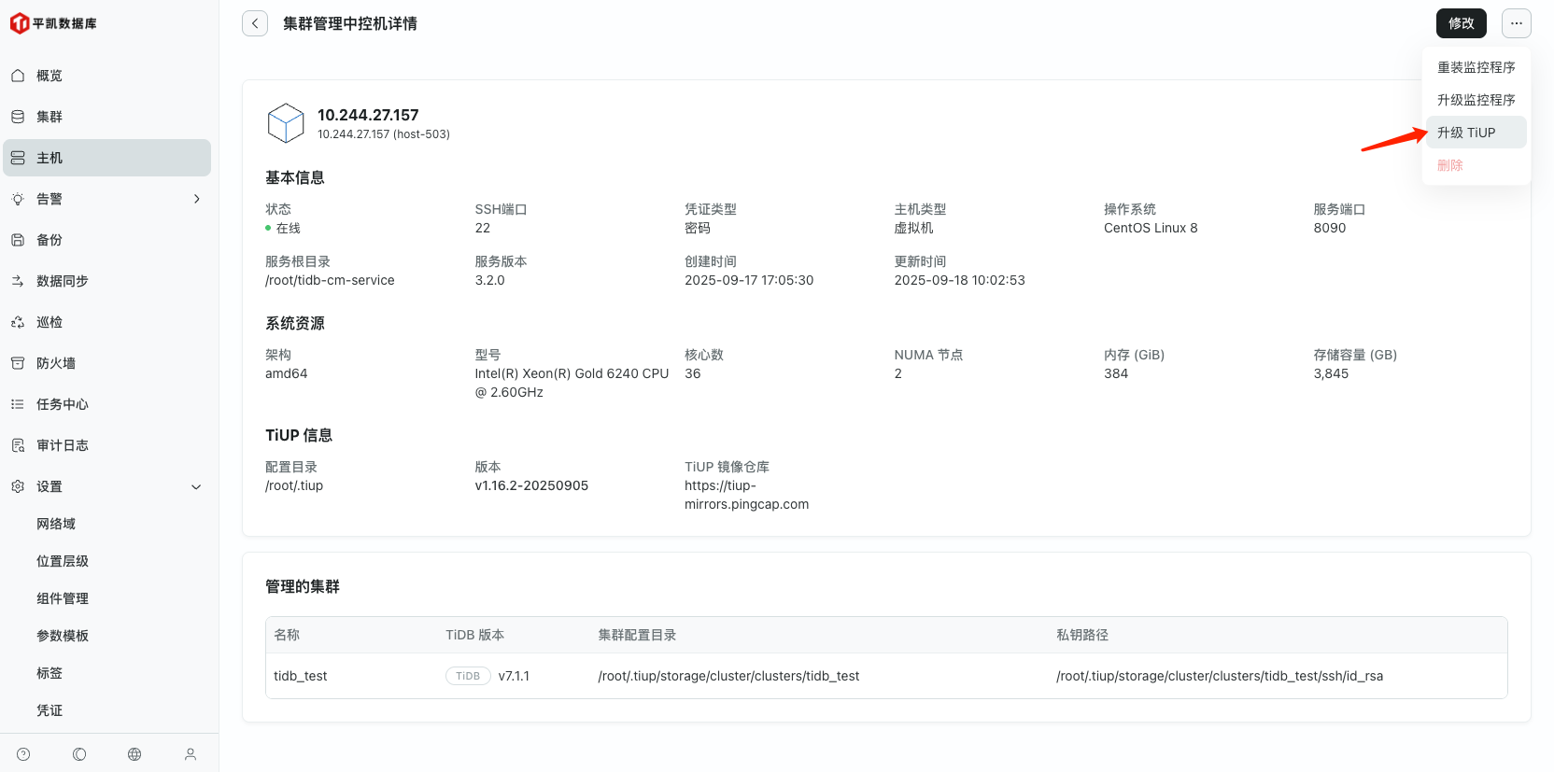
Task: Select 升级监控程序 from dropdown menu
Action: [1476, 100]
